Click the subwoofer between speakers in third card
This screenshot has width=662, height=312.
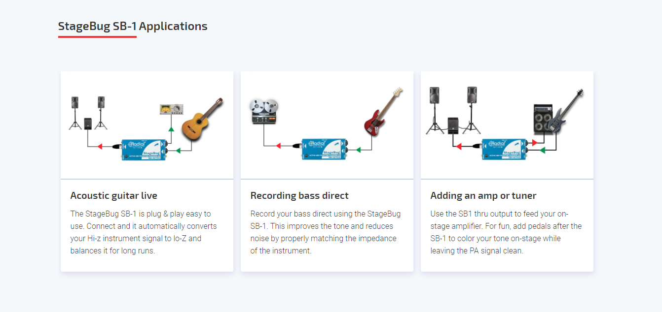tap(453, 125)
